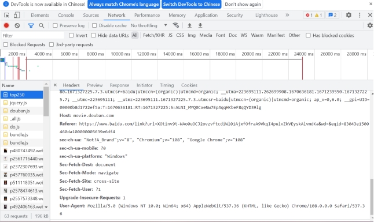This screenshot has width=374, height=222.
Task: Focus the Filter text input
Action: 32,35
